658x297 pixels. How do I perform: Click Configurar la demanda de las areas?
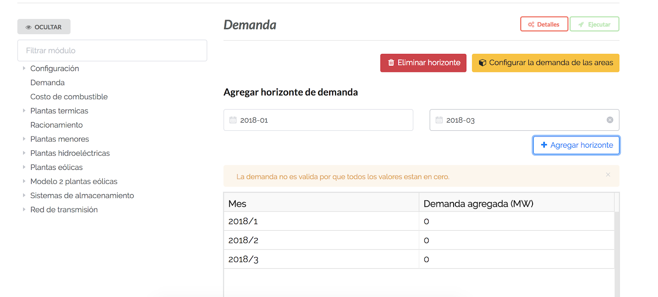(x=545, y=63)
